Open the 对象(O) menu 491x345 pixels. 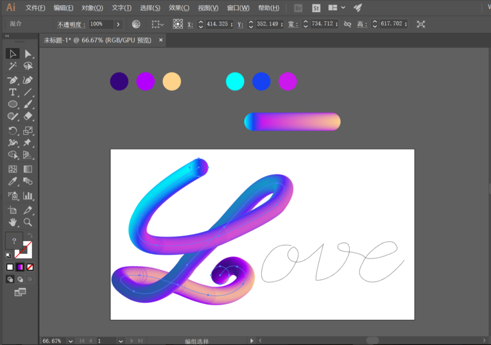[x=92, y=8]
